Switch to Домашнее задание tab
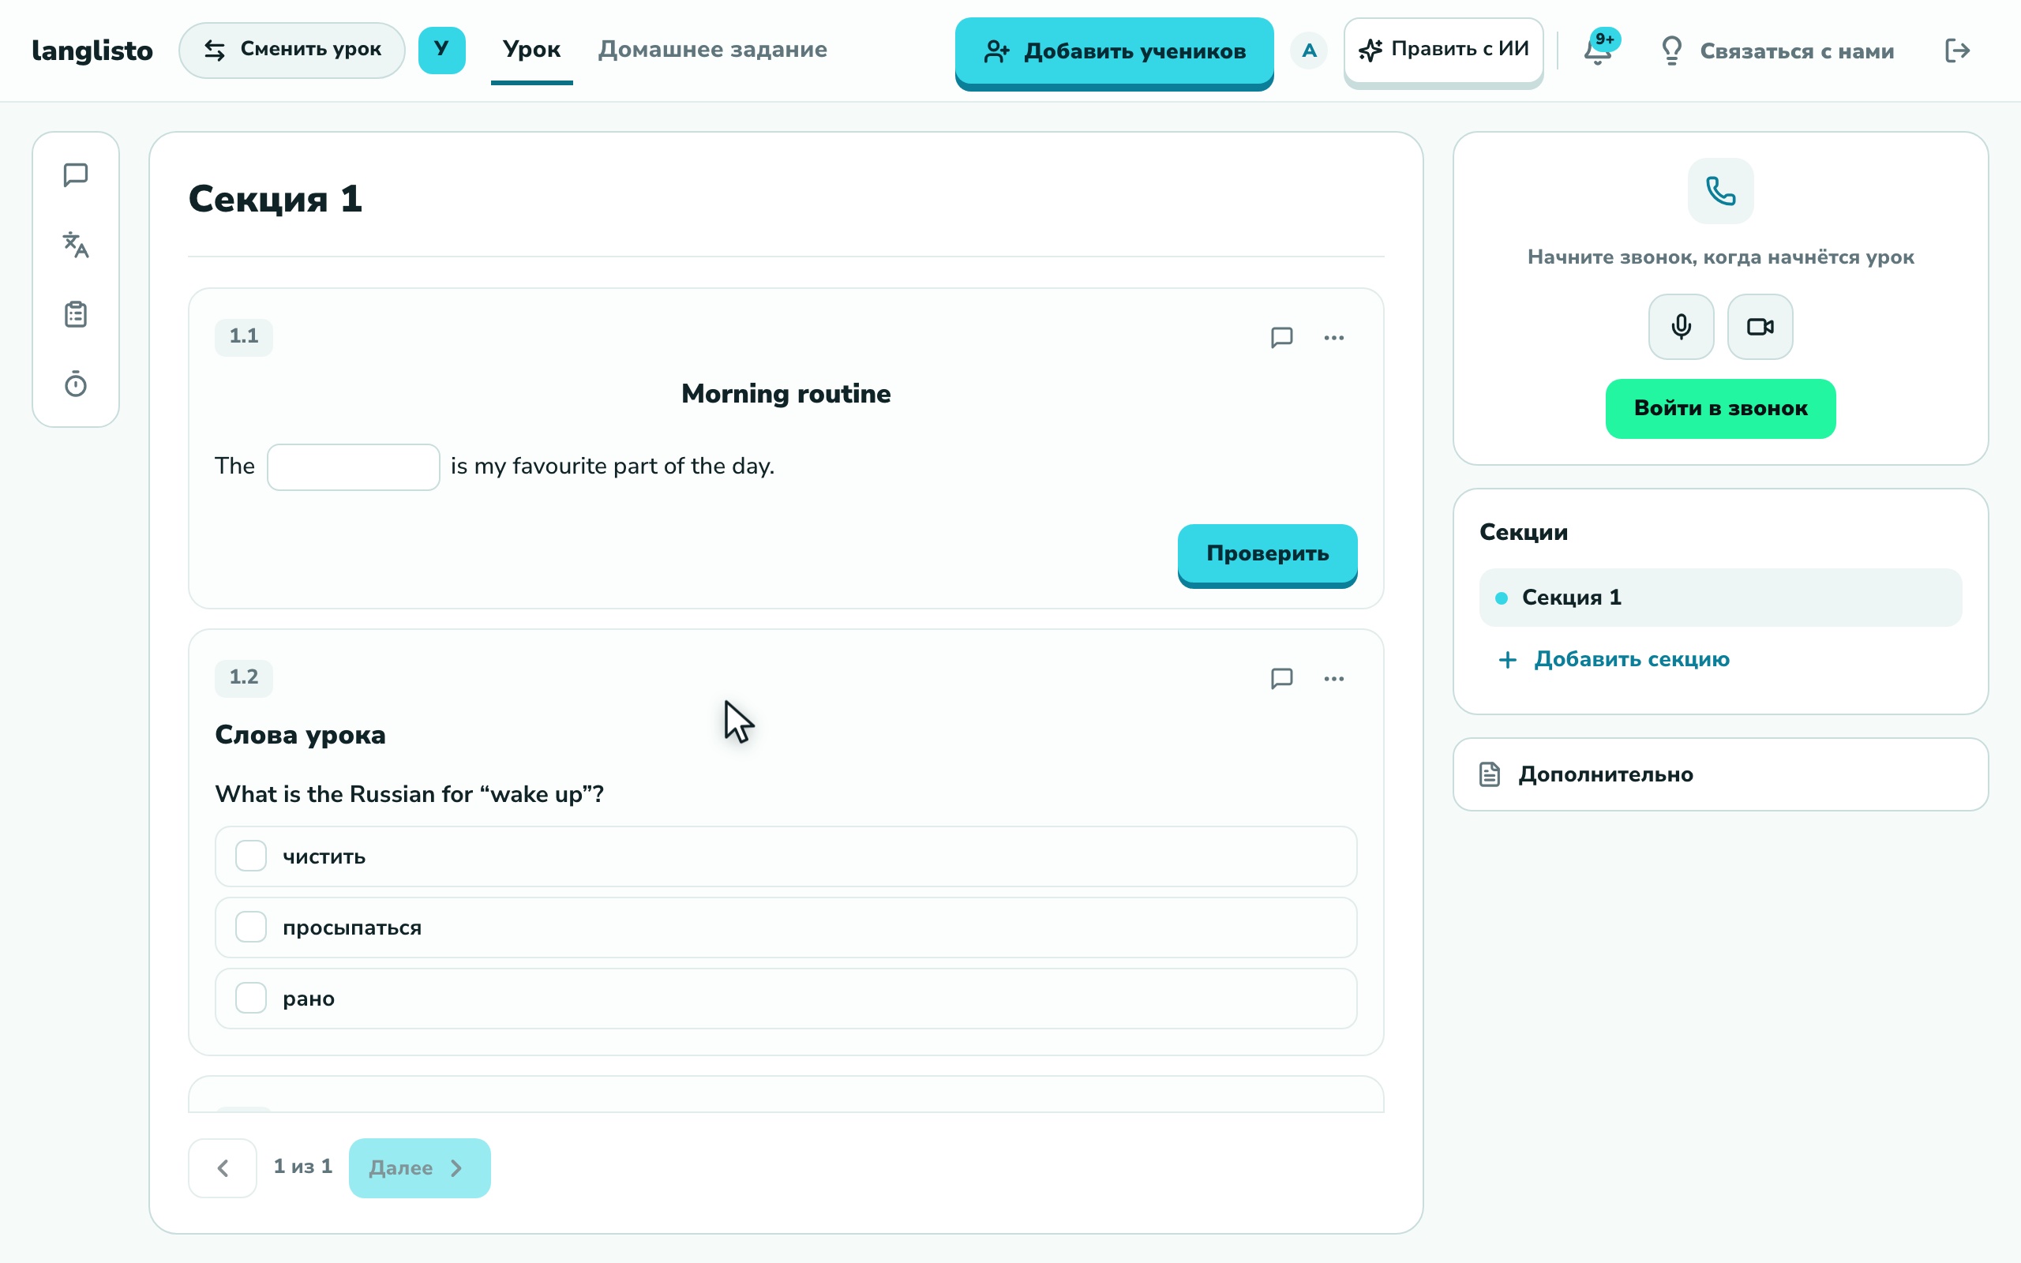This screenshot has width=2021, height=1263. point(713,50)
